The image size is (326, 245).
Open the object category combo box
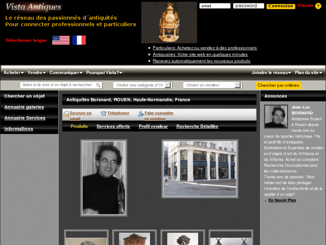coord(143,85)
